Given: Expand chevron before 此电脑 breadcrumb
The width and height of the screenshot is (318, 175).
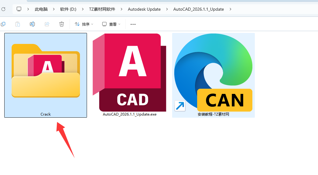Looking at the screenshot, I should click(x=28, y=9).
